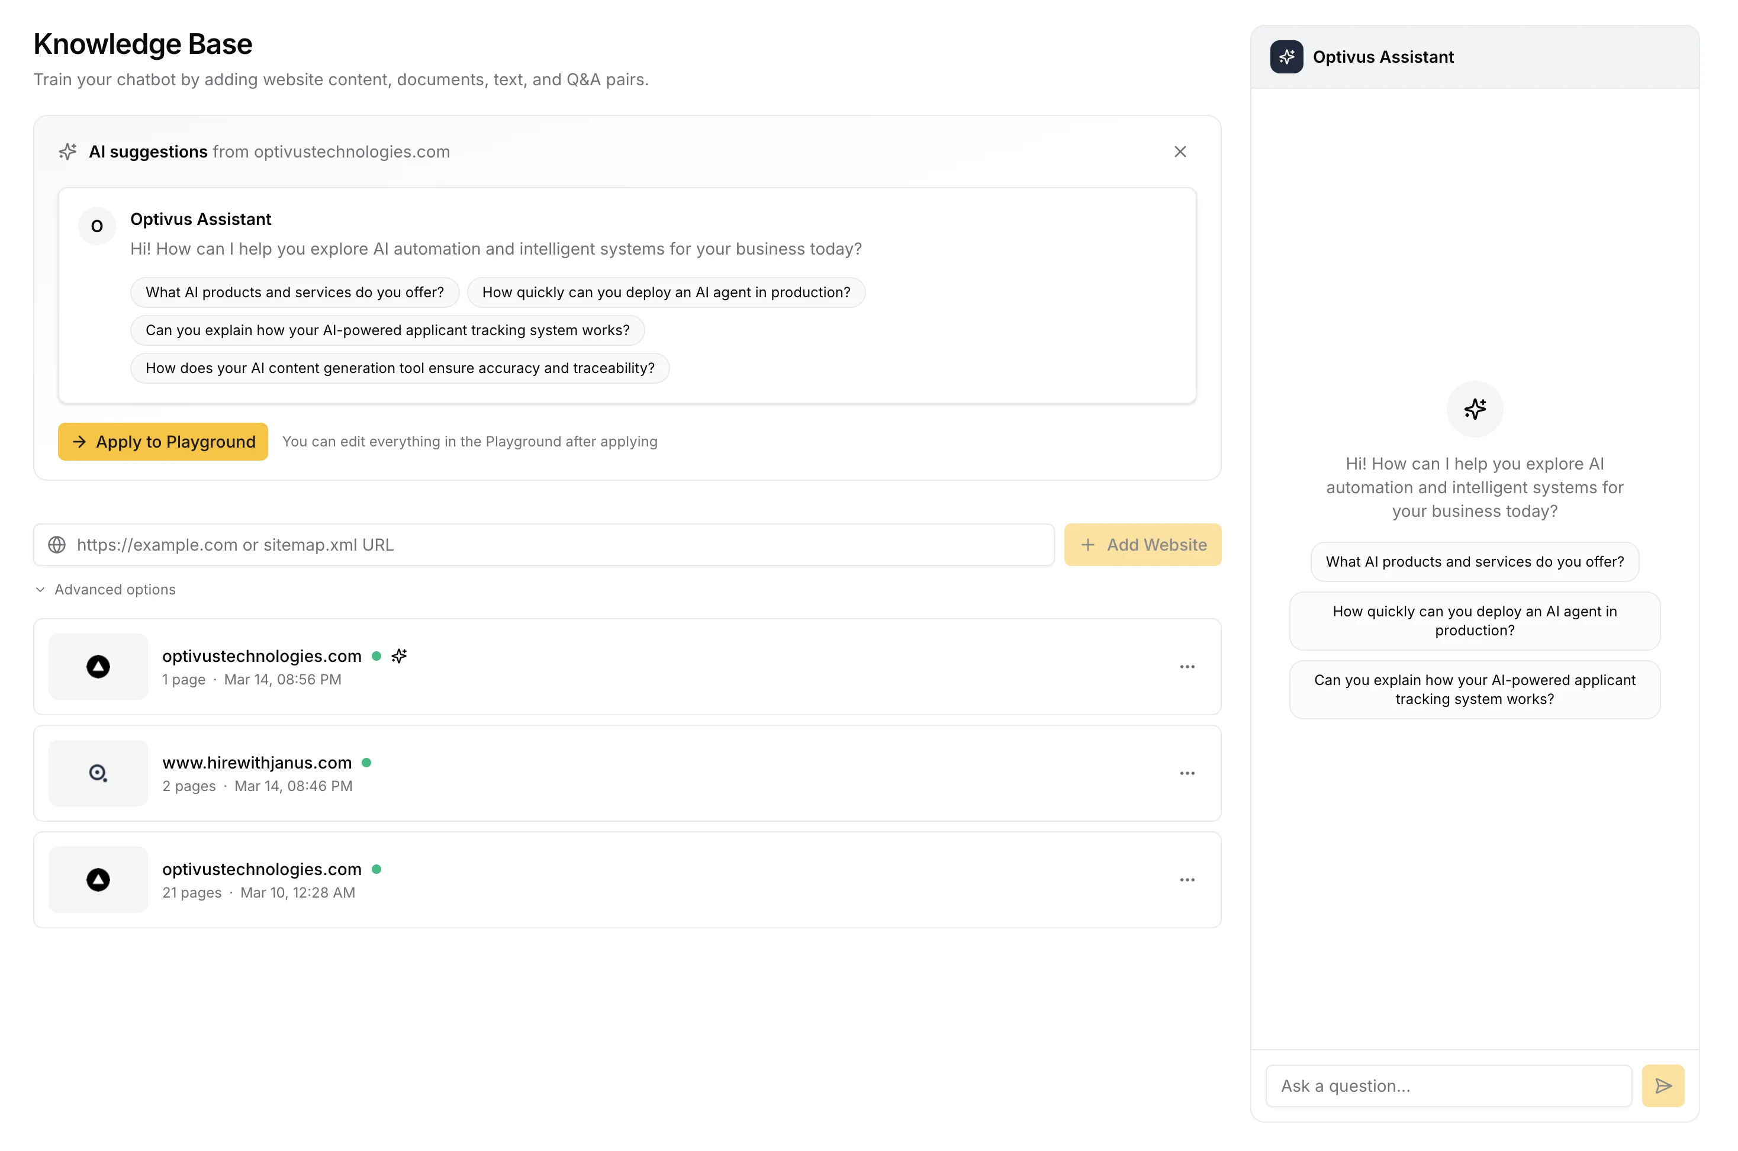Click the chevron beside Advanced options
Image resolution: width=1738 pixels, height=1151 pixels.
point(40,590)
